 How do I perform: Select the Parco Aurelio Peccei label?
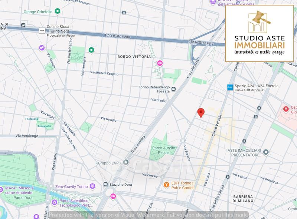click(164, 150)
